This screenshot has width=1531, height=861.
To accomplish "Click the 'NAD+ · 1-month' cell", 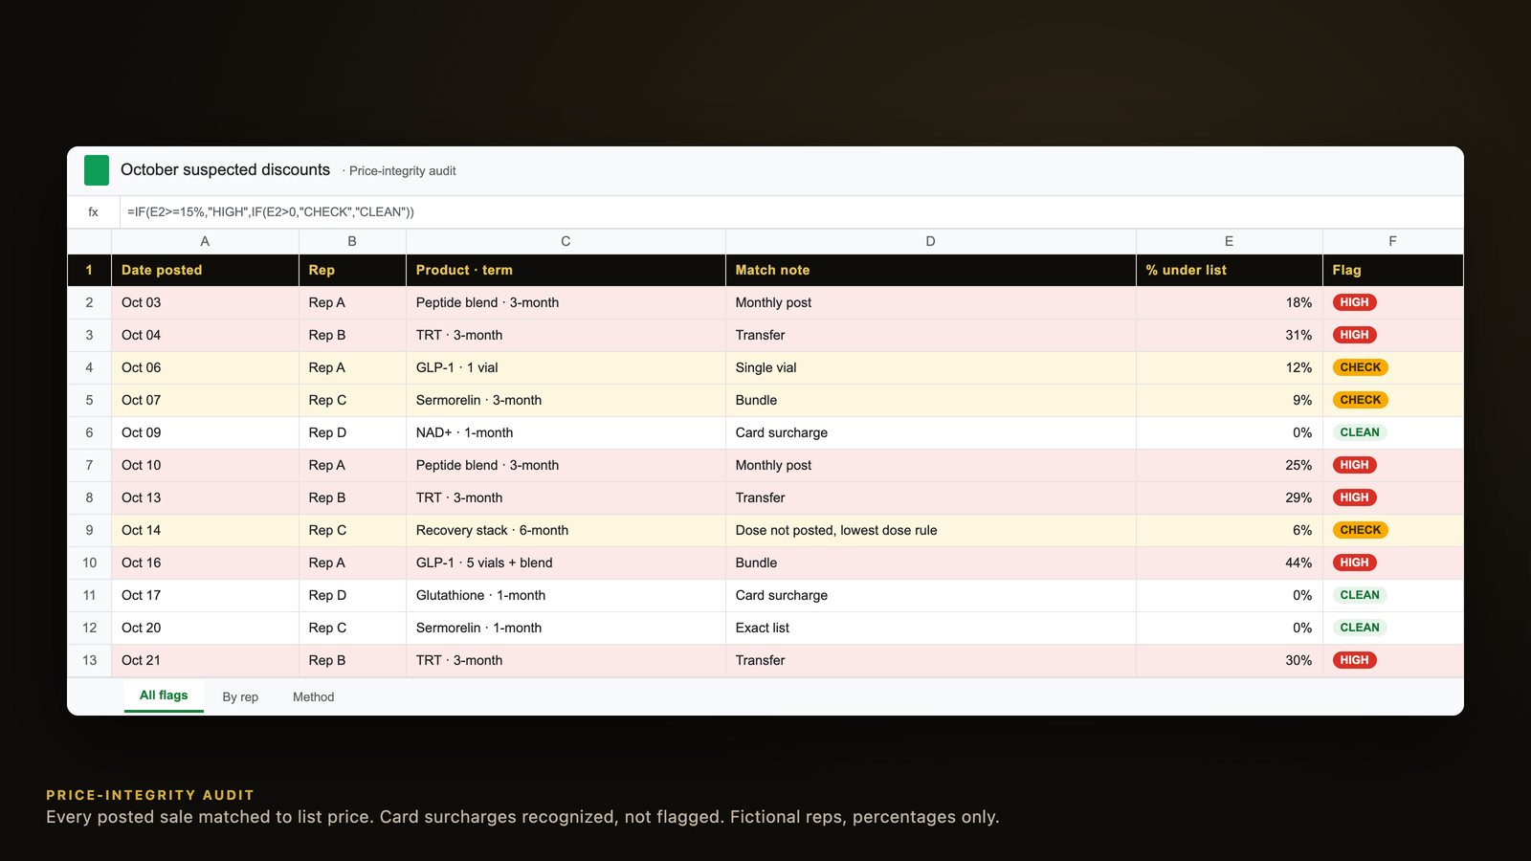I will click(x=566, y=432).
